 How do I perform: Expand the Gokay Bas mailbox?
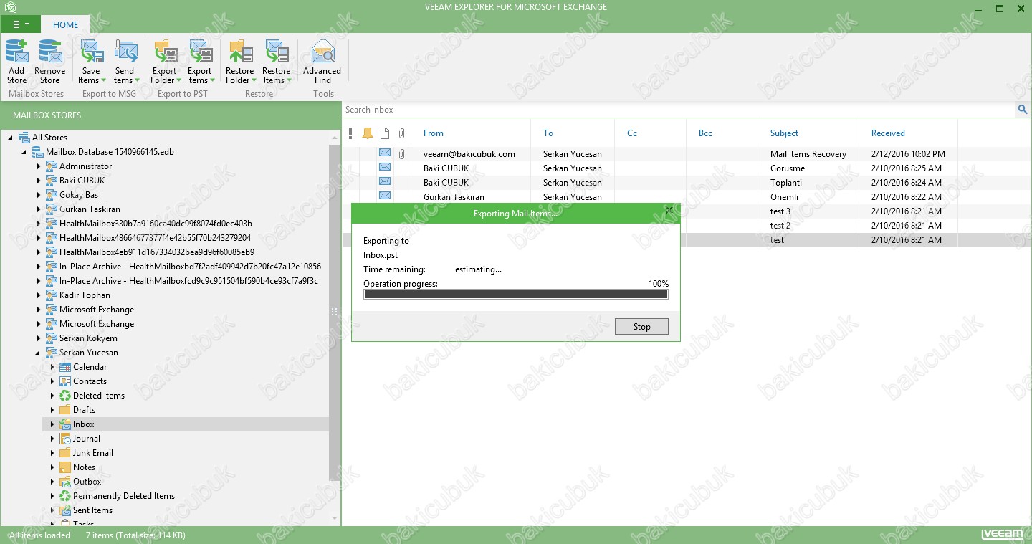(39, 195)
